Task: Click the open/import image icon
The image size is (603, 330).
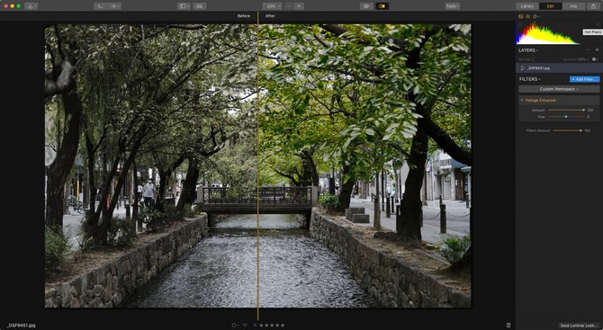Action: point(31,6)
